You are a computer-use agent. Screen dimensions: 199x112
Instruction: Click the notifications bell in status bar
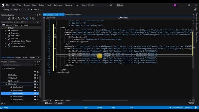[196, 108]
